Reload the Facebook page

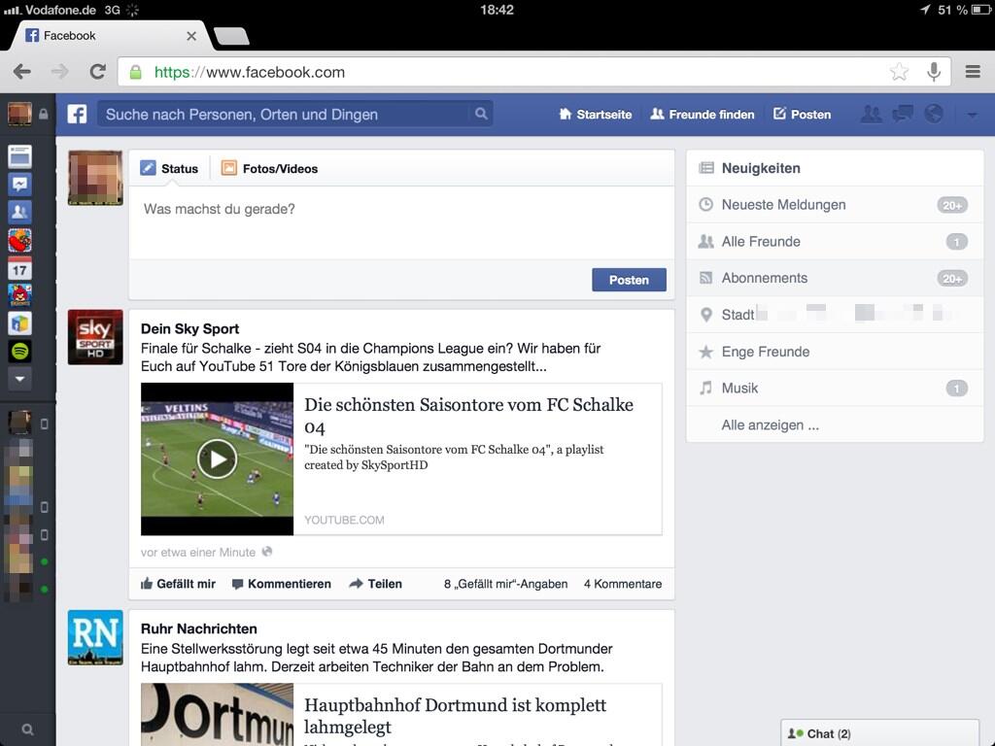click(x=97, y=72)
